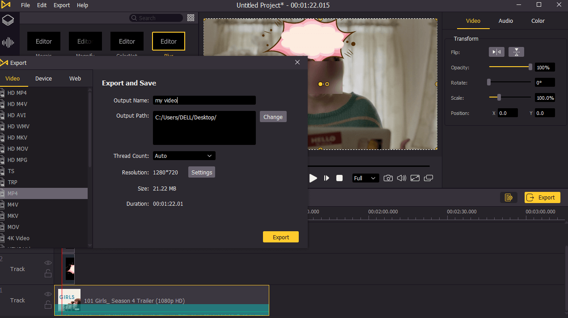Click the detach preview window icon
Screen dimensions: 568x318
click(x=428, y=178)
